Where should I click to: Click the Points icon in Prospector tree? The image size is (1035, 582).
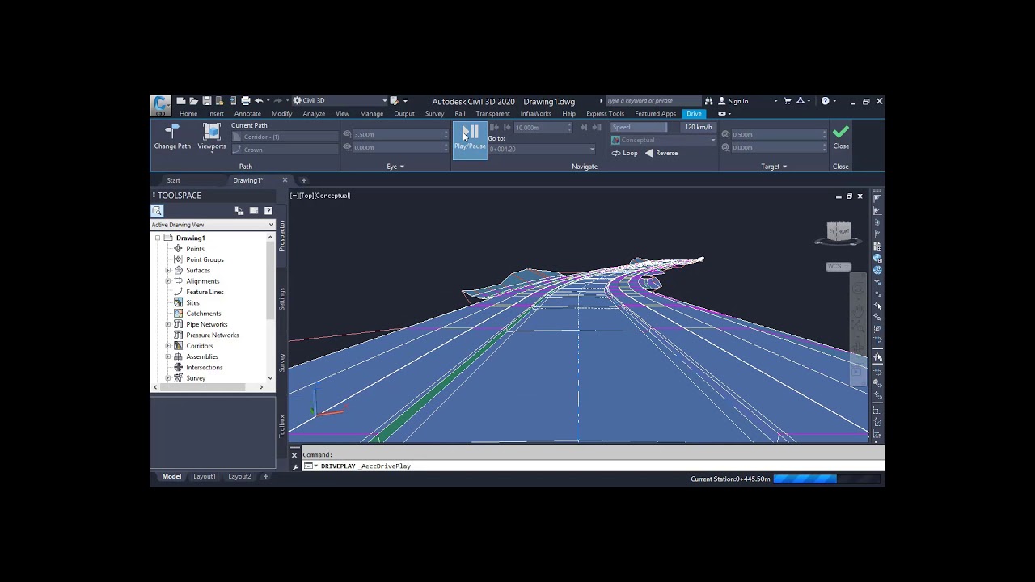179,249
